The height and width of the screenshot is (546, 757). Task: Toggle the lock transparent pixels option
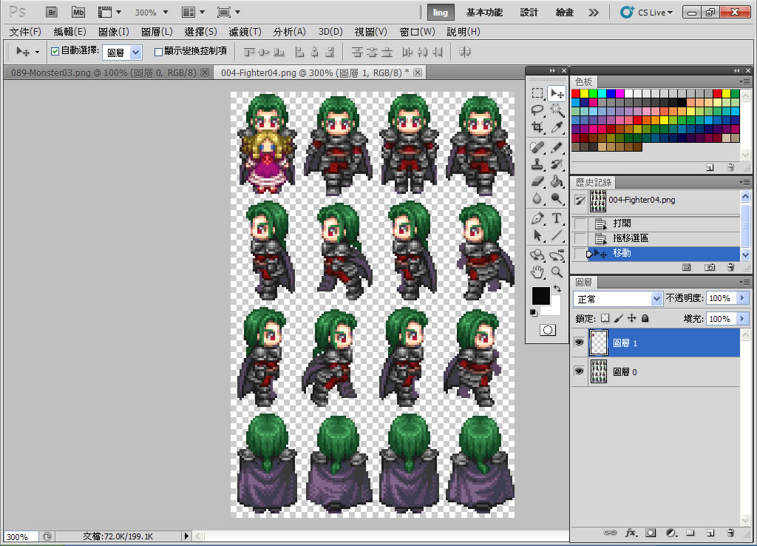(605, 318)
